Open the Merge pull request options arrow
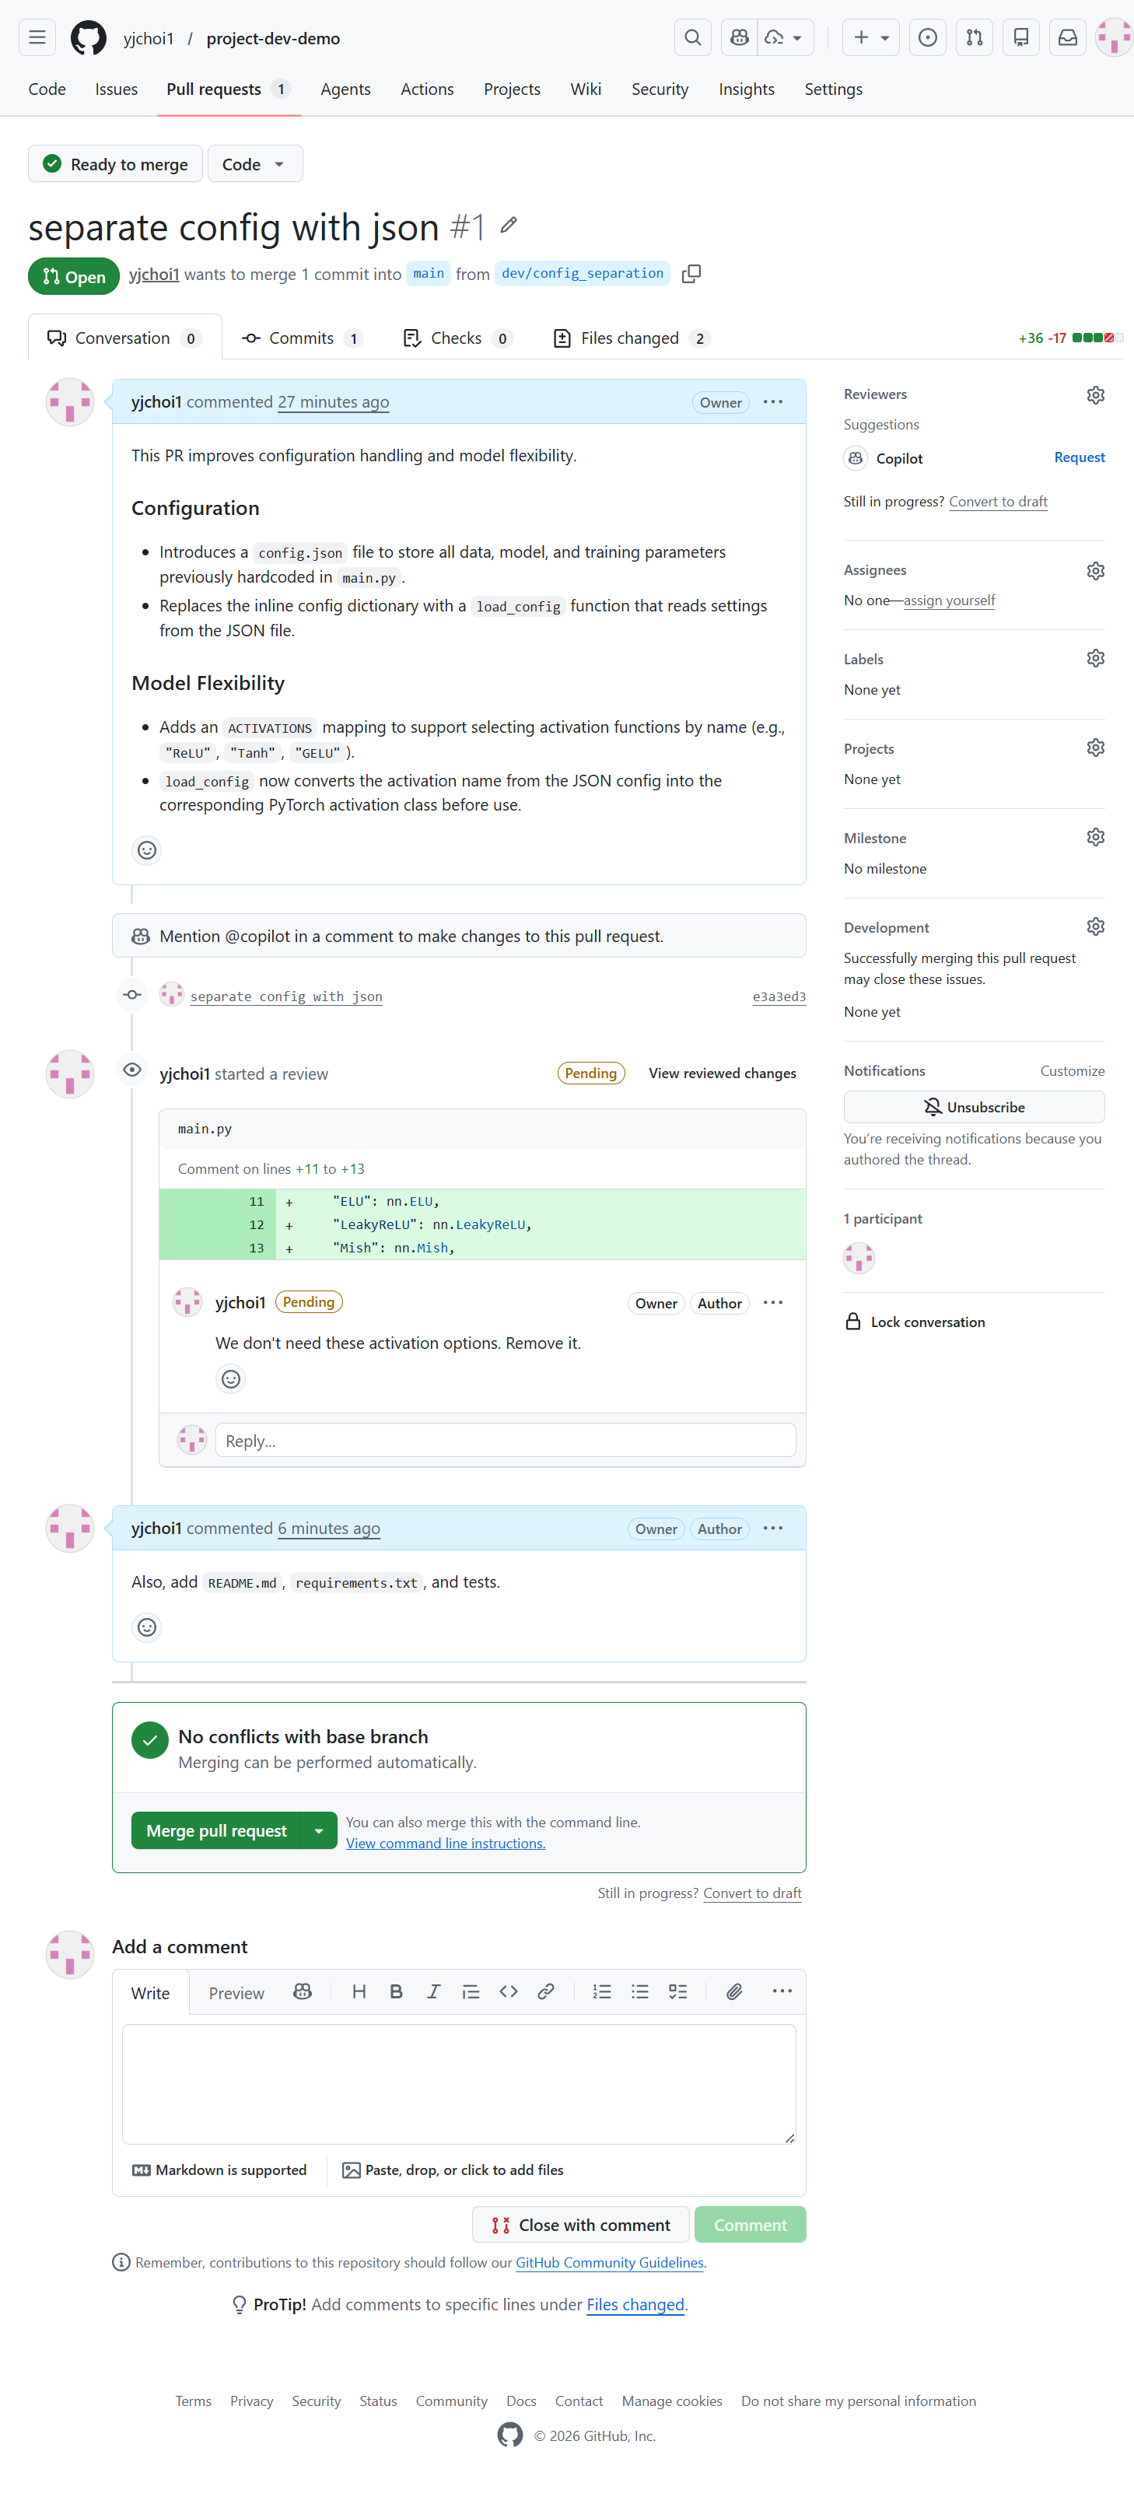Image resolution: width=1134 pixels, height=2497 pixels. coord(319,1830)
